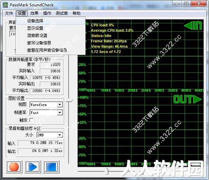Click the 要求 rate field showing 11025
Image resolution: width=209 pixels, height=180 pixels.
pos(50,65)
